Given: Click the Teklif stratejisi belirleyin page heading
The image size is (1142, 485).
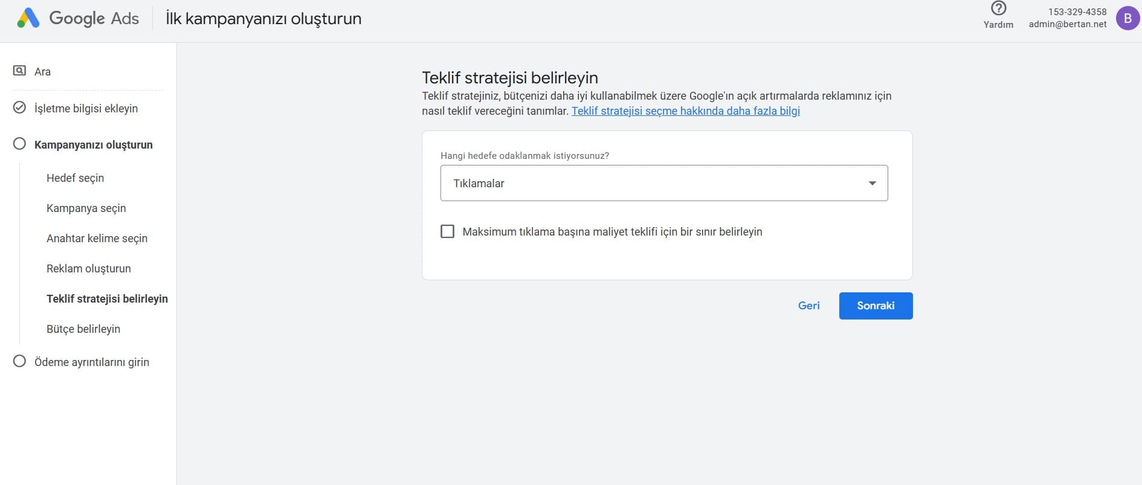Looking at the screenshot, I should [510, 78].
